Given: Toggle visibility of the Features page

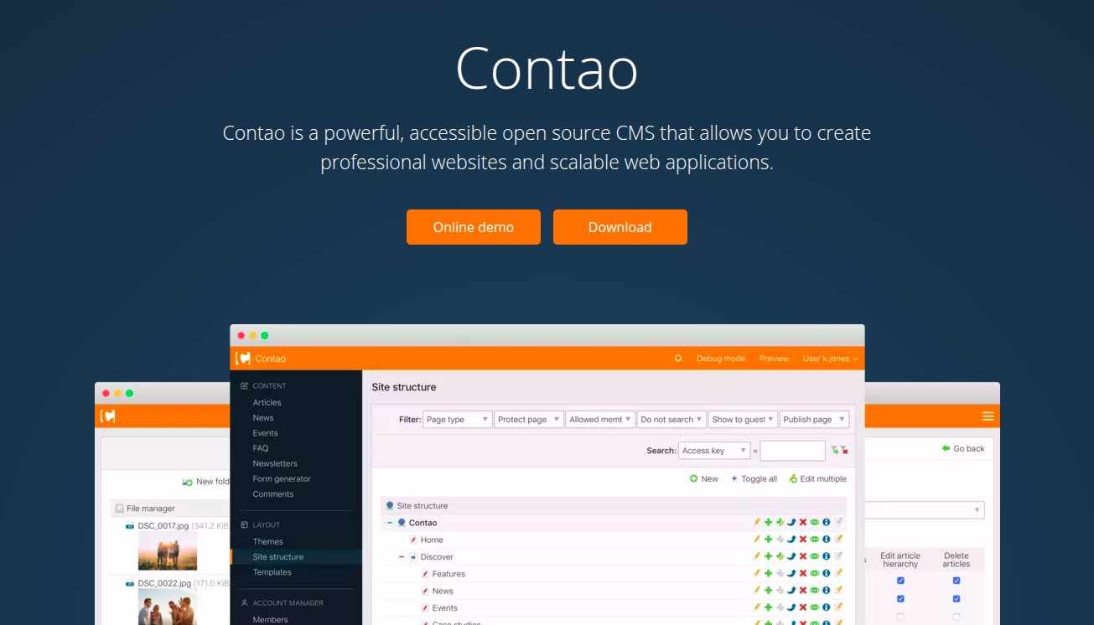Looking at the screenshot, I should tap(814, 574).
